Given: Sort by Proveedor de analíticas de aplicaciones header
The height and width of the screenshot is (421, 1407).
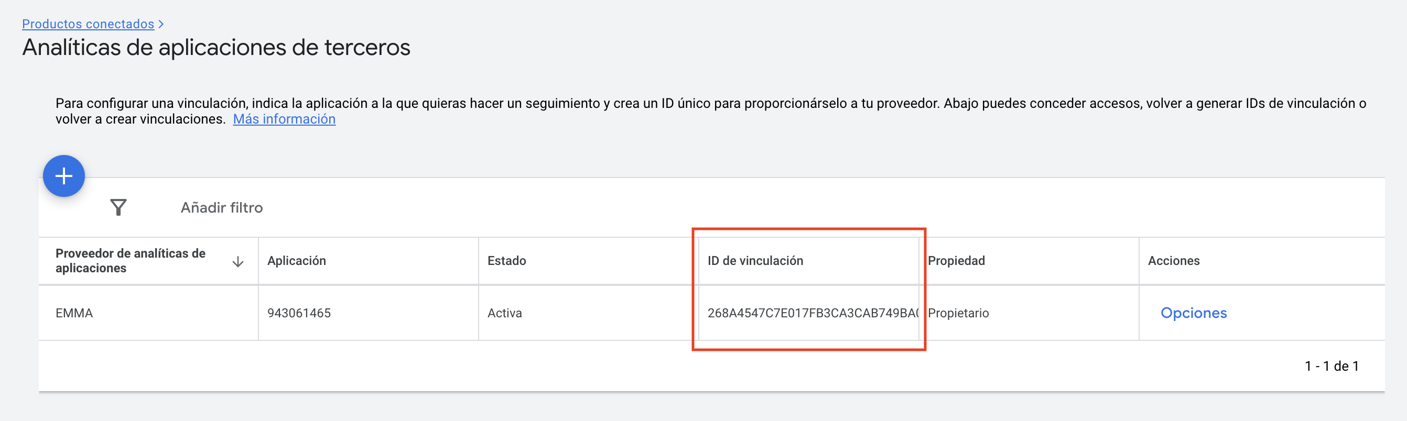Looking at the screenshot, I should (130, 261).
